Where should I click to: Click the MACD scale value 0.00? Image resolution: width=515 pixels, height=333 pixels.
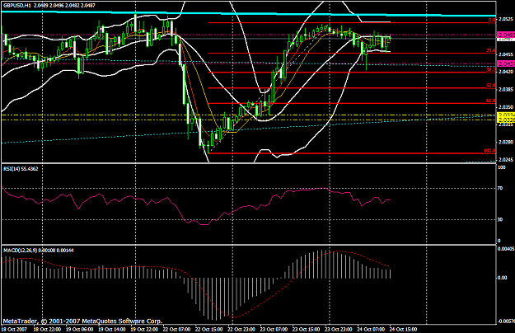[503, 278]
